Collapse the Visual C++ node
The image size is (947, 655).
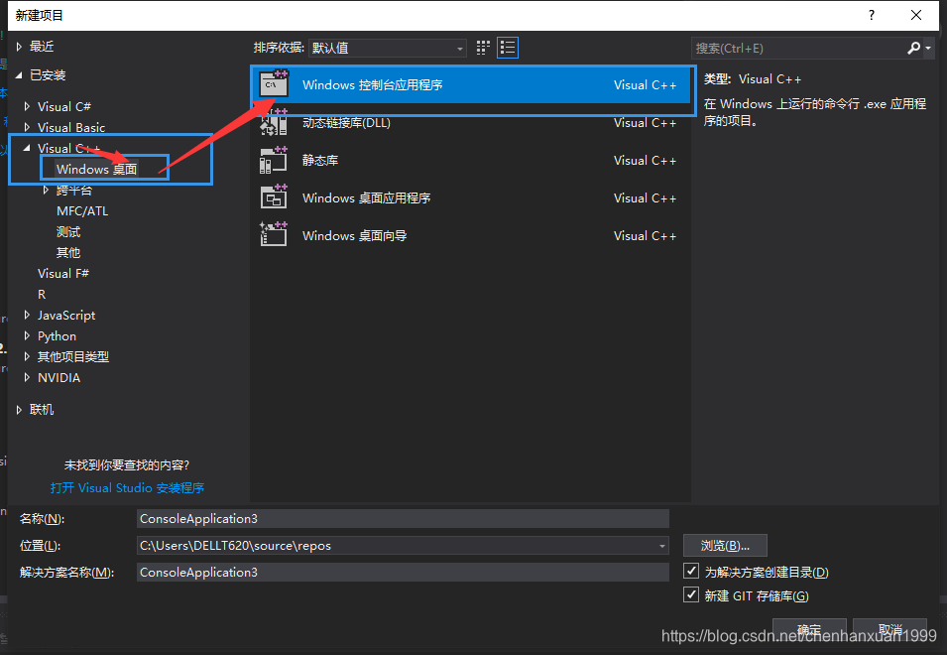pos(27,148)
